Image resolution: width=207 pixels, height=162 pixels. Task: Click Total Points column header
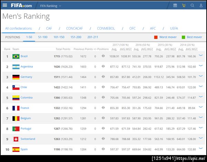point(63,49)
